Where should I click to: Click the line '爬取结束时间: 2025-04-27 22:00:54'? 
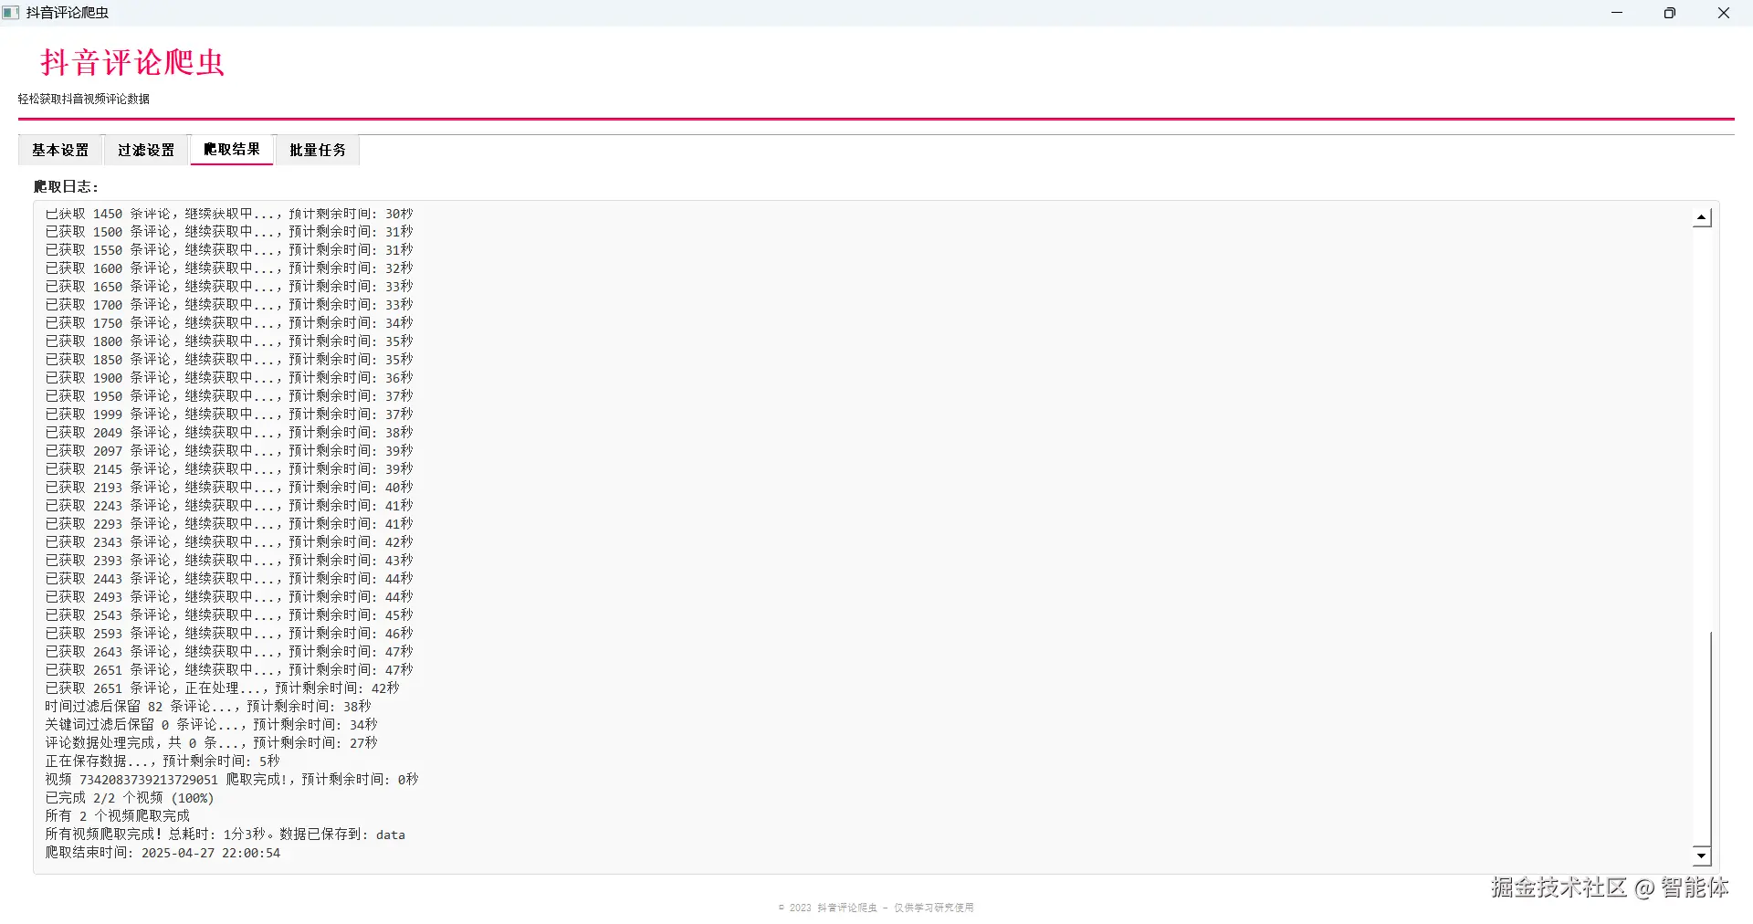163,853
